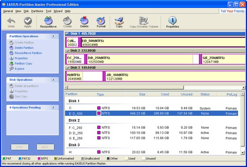Select the E:D_500 partition block in map
Viewport: 247px width, 167px height.
coord(163,42)
